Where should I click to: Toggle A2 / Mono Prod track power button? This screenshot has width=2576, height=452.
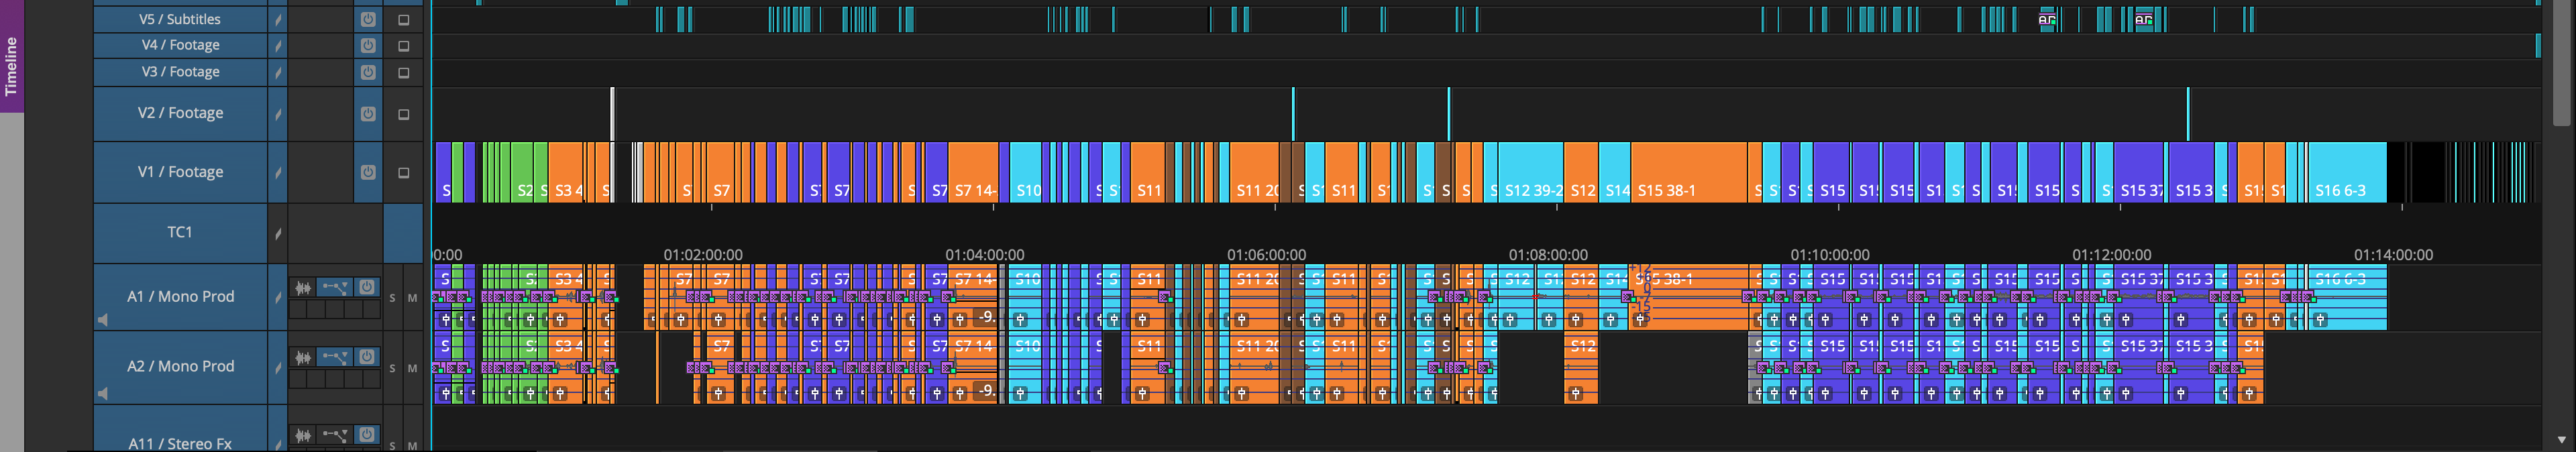[x=367, y=357]
